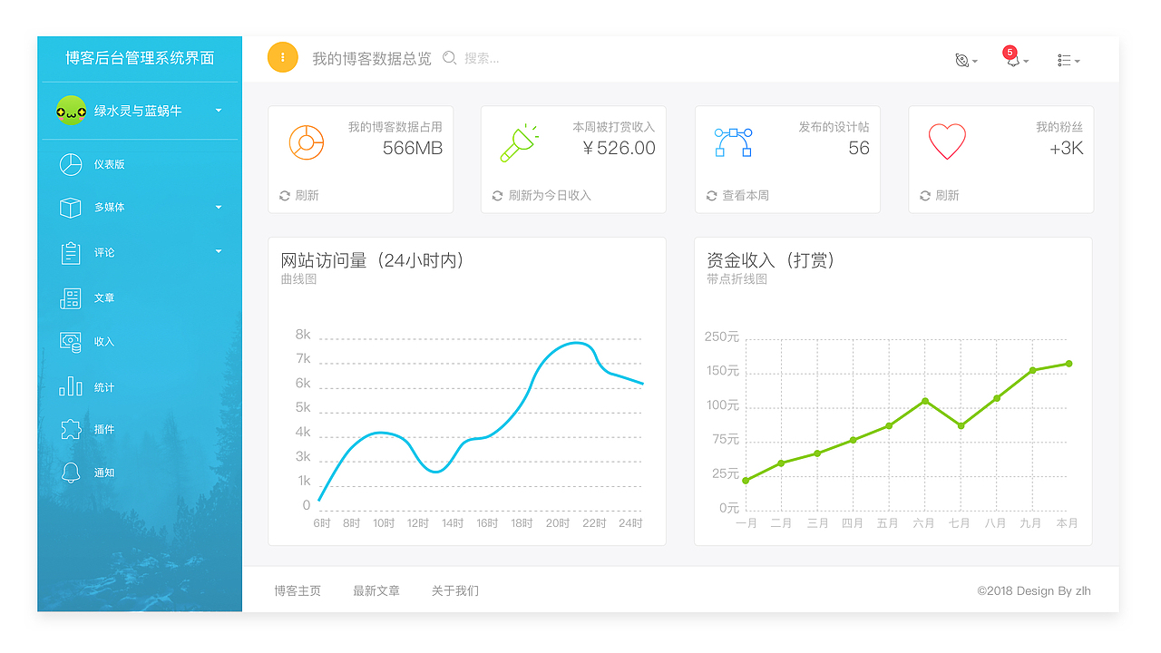This screenshot has height=653, width=1161.
Task: Click the planet browser icon in top bar
Action: point(962,59)
